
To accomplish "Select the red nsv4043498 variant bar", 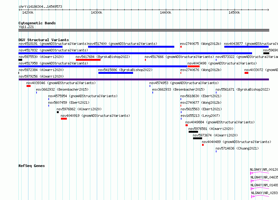I will [194, 66].
